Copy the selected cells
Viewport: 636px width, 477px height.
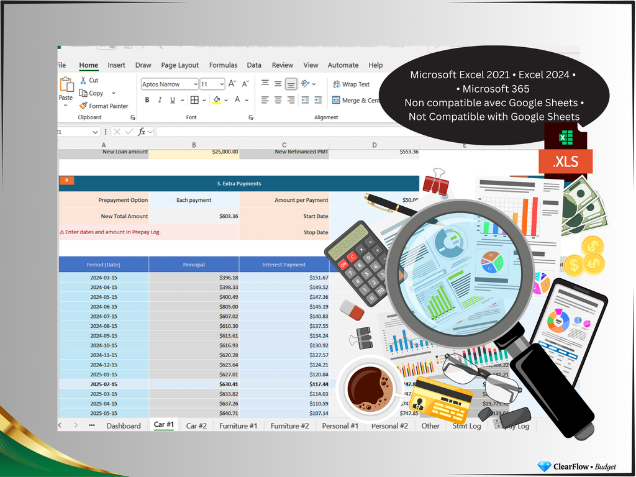coord(91,93)
